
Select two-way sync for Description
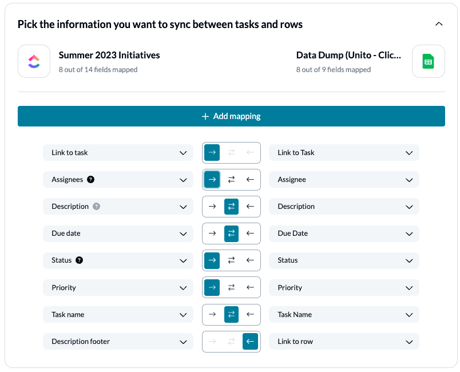(232, 207)
